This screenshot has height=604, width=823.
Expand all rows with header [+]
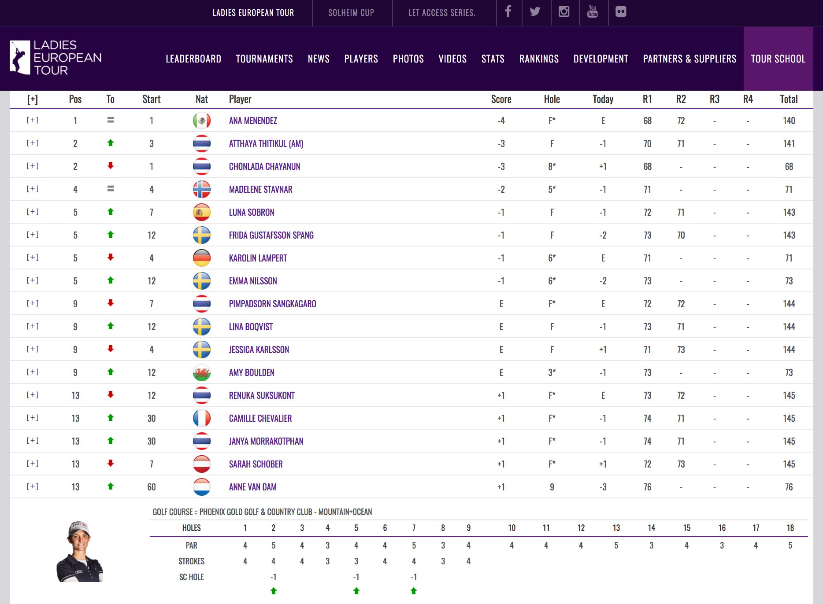tap(33, 99)
